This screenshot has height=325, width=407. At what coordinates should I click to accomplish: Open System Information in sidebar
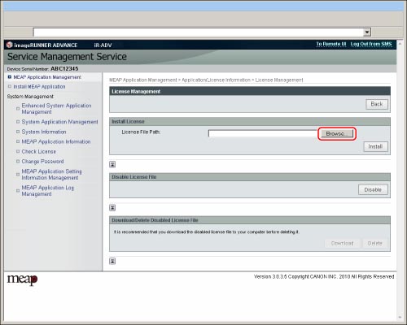click(44, 132)
